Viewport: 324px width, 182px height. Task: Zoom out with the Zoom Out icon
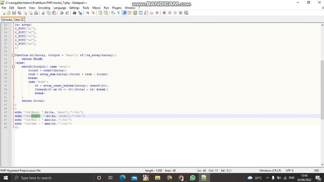[93, 13]
